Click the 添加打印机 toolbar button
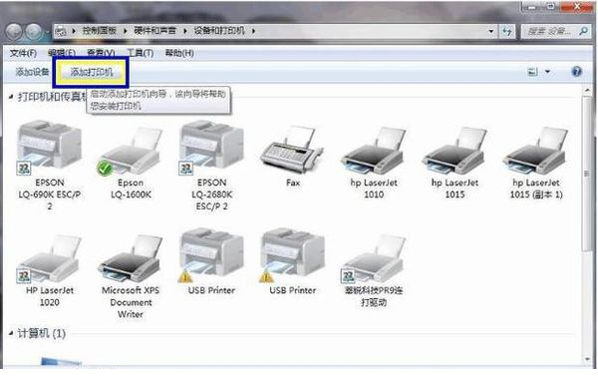598x383 pixels. coord(91,72)
